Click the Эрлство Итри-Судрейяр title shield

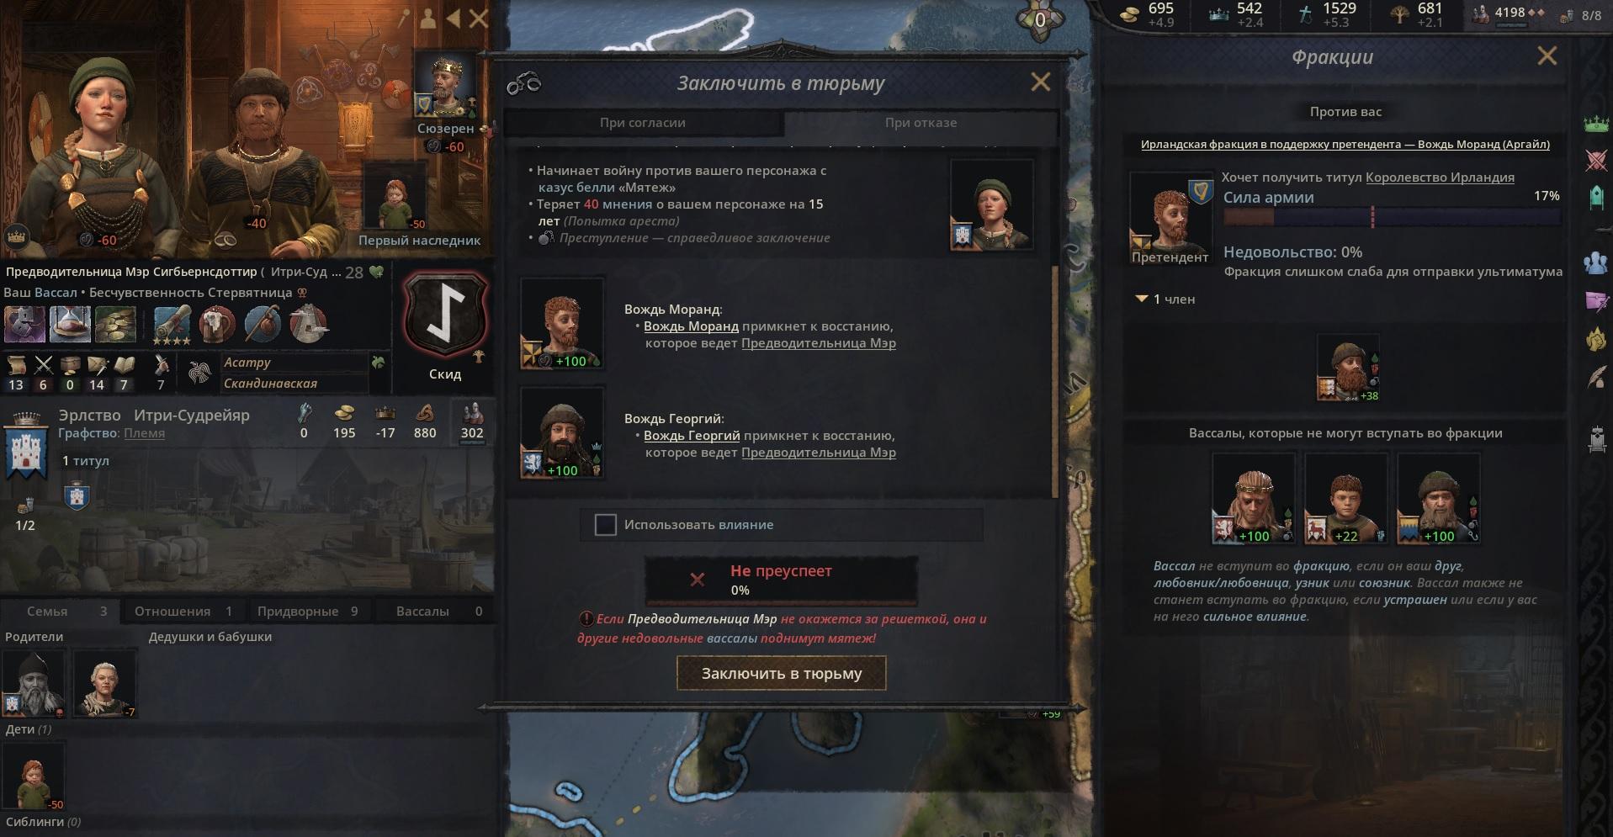click(27, 446)
